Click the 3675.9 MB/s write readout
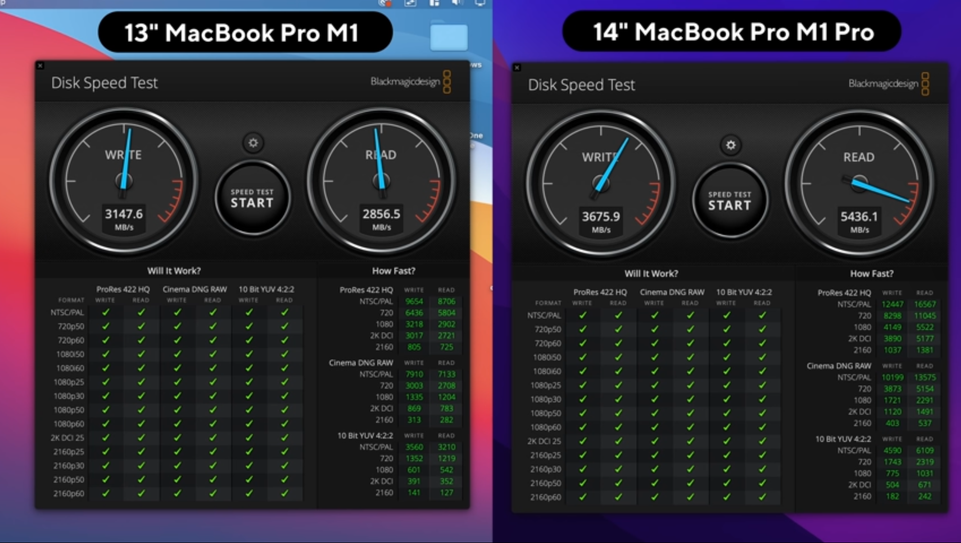 point(601,222)
